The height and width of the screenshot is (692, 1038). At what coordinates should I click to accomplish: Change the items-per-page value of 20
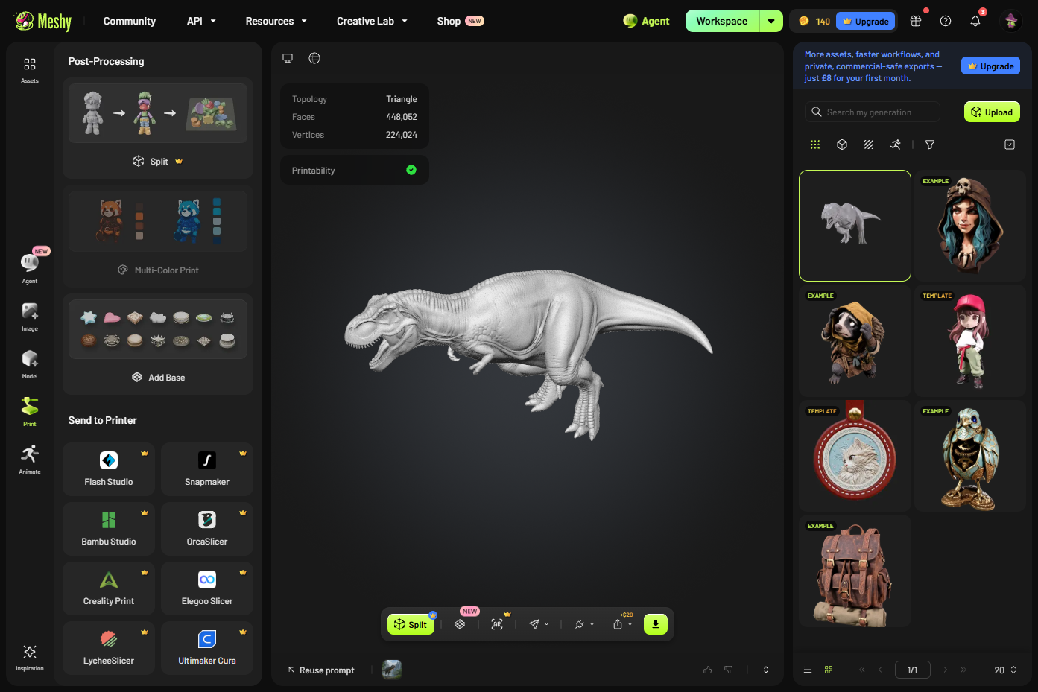point(1005,670)
